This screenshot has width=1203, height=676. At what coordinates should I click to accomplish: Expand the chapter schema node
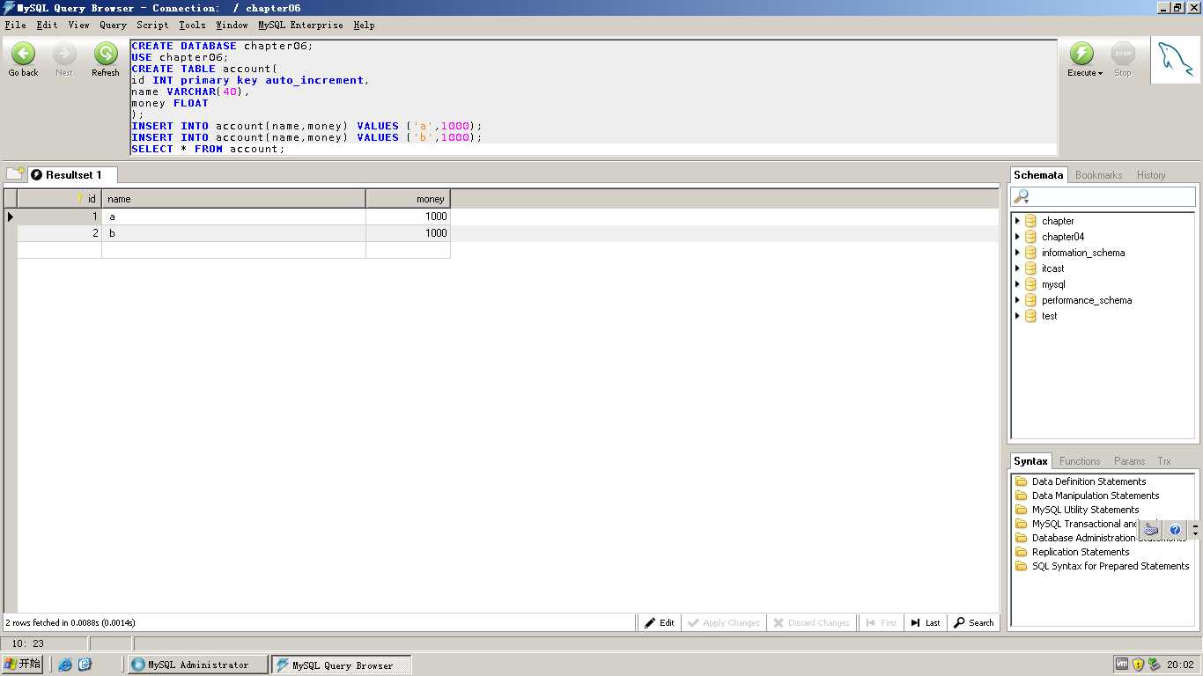[1017, 221]
